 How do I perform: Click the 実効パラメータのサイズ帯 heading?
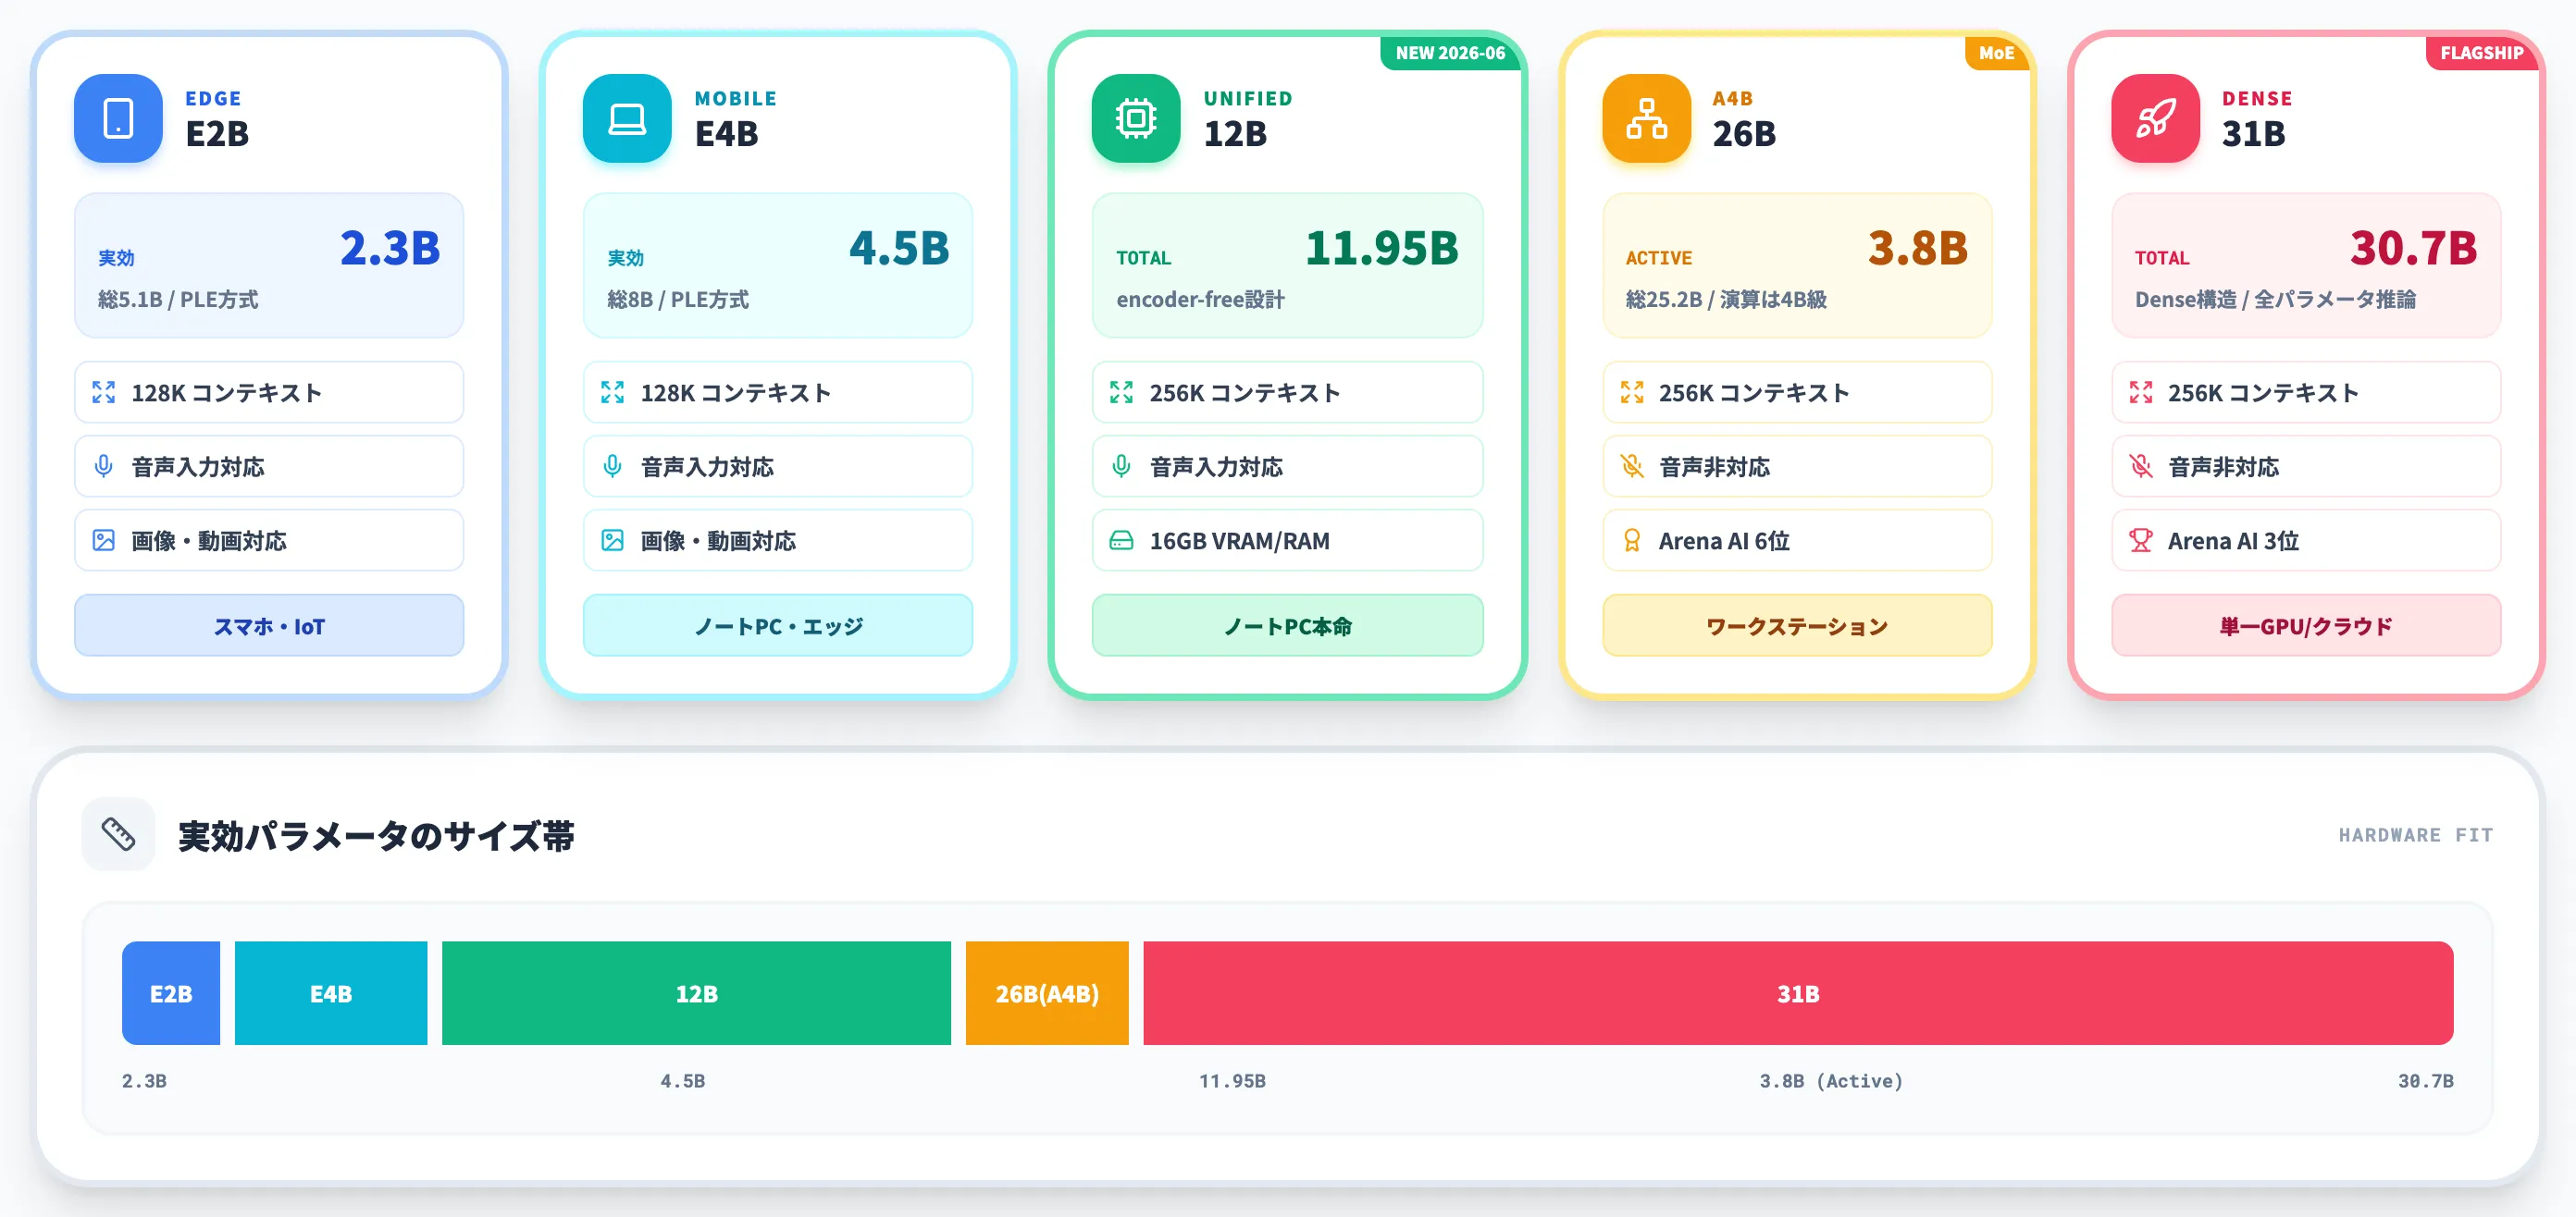376,835
